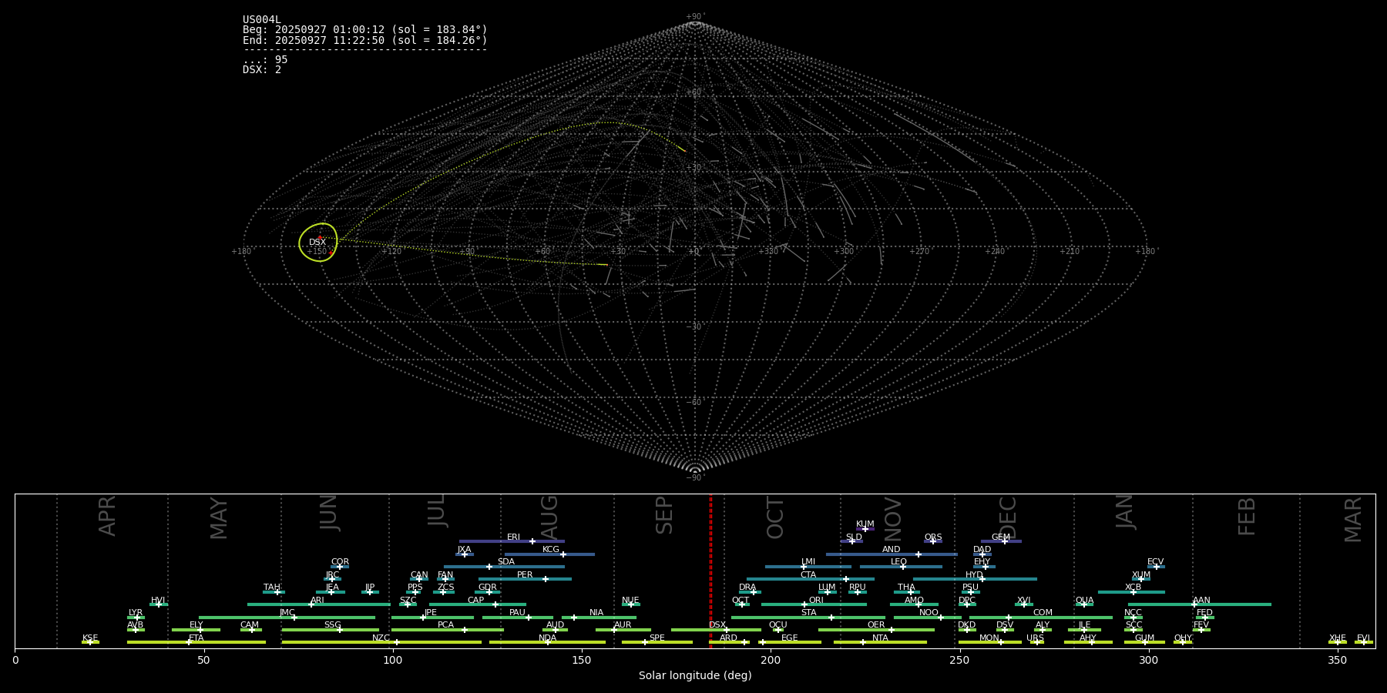Screen dimensions: 1387x693
Task: Click the QUA shower label in timeline
Action: click(x=1084, y=601)
